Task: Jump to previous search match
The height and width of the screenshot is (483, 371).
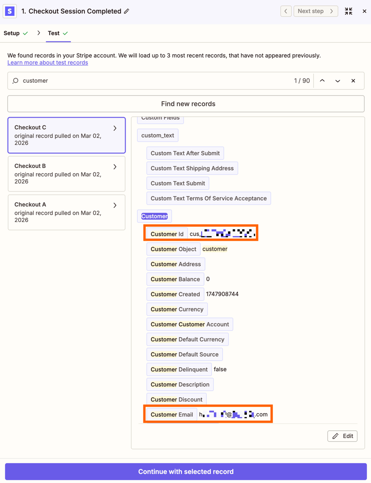Action: tap(322, 81)
